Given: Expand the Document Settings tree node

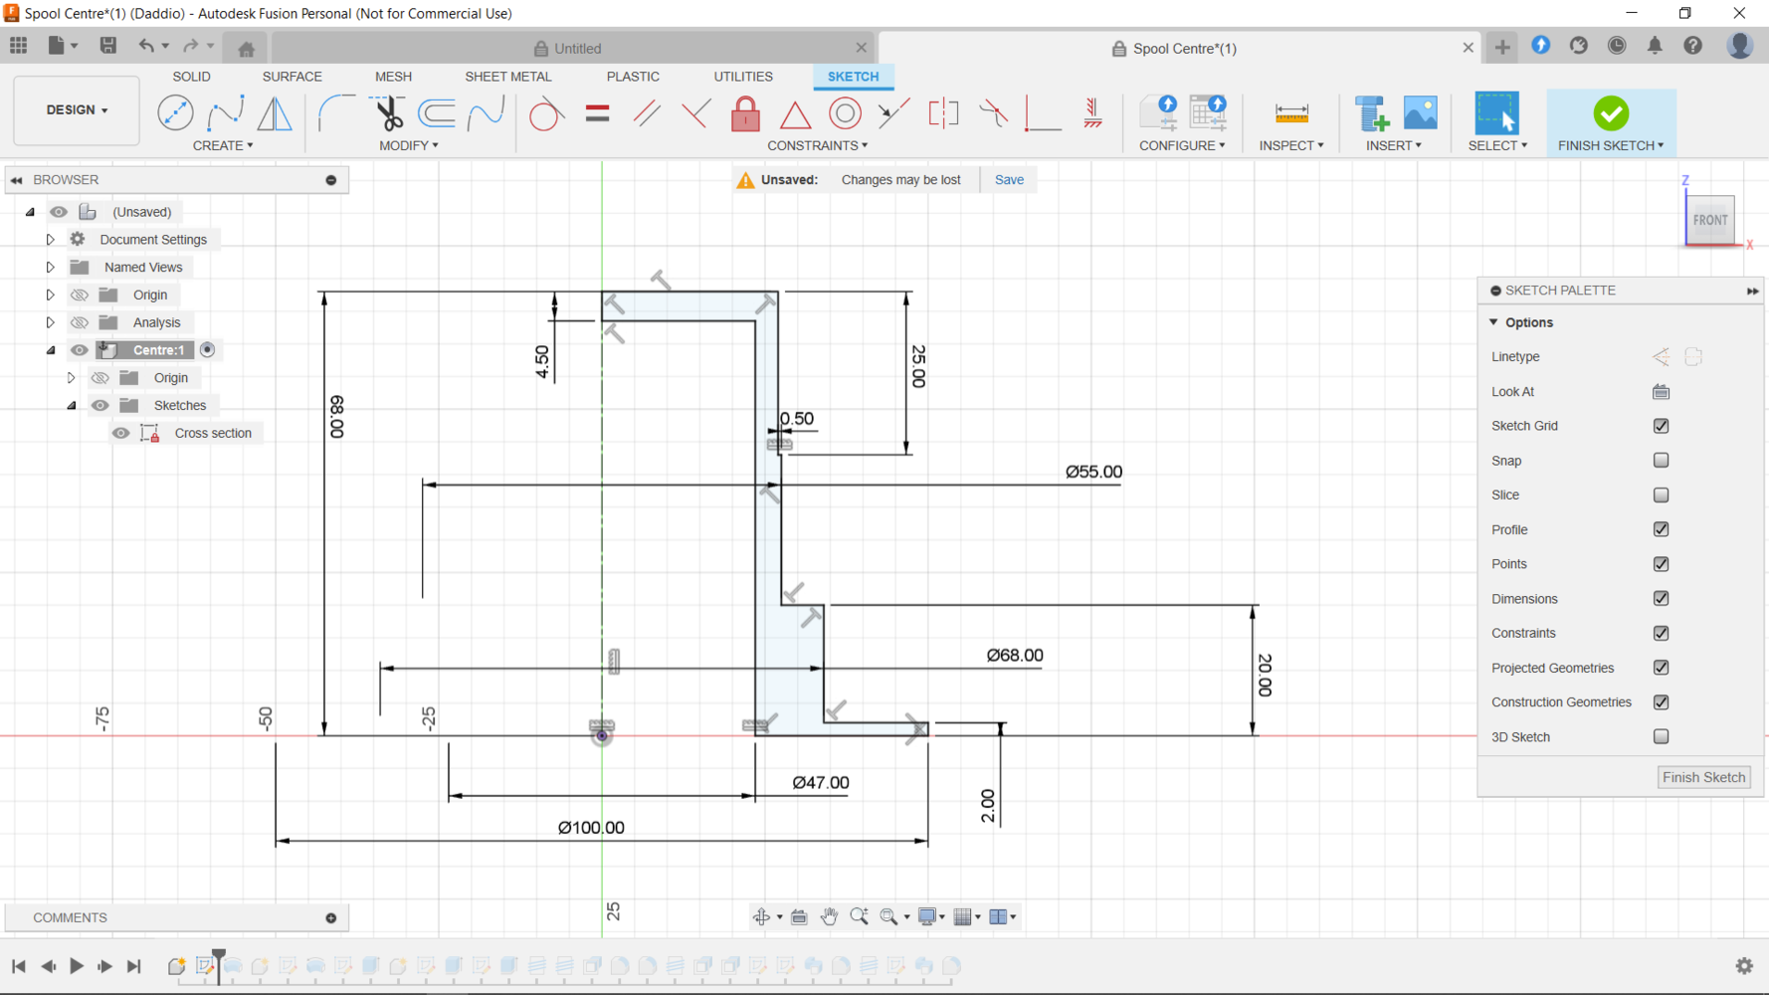Looking at the screenshot, I should point(50,240).
